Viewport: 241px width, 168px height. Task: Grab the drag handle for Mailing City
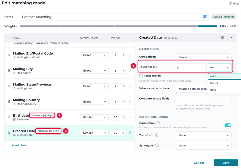point(9,70)
